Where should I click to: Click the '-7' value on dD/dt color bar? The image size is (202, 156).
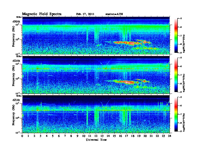181,75
